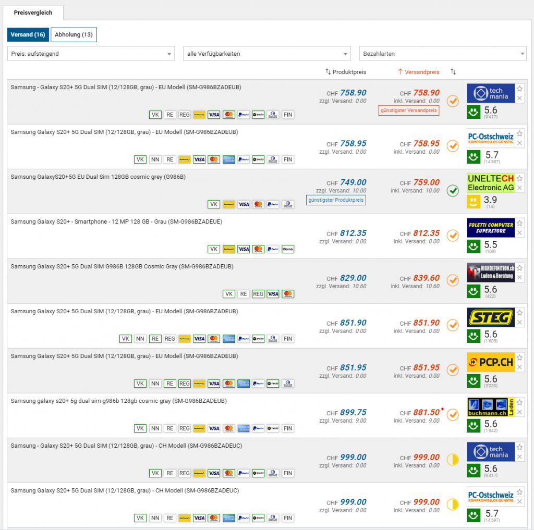The width and height of the screenshot is (534, 530).
Task: Expand the 'alle Verfügbarkeiten' dropdown
Action: (266, 54)
